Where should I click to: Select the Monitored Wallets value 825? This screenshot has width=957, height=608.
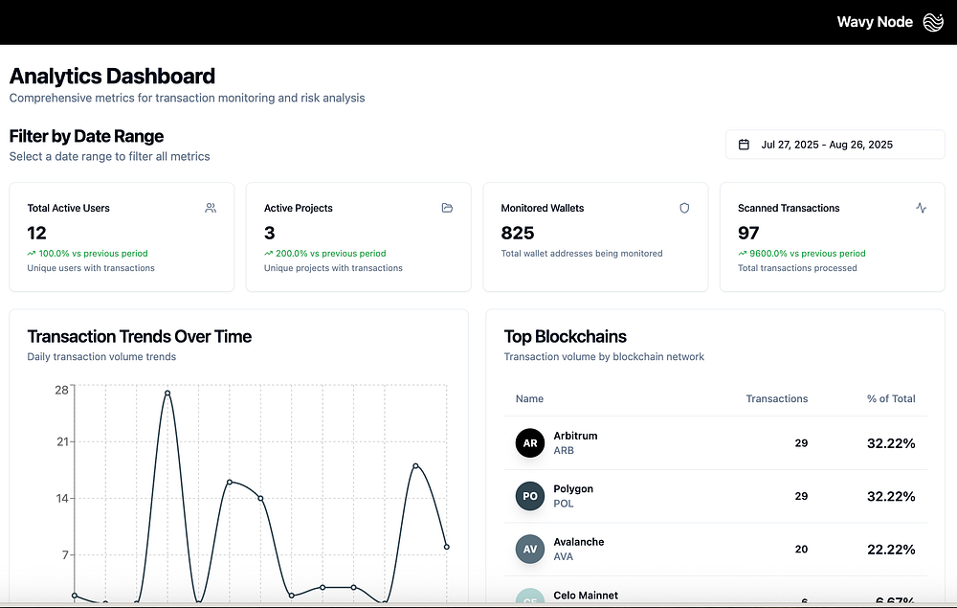click(518, 234)
